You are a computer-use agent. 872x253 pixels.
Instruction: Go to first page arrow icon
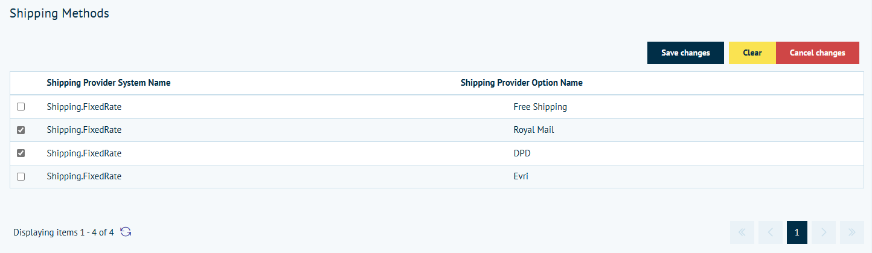[x=742, y=232]
